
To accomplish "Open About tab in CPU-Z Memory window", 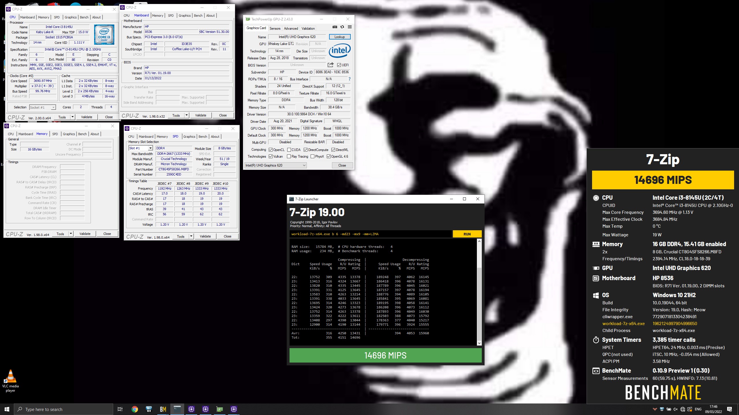I will click(95, 134).
